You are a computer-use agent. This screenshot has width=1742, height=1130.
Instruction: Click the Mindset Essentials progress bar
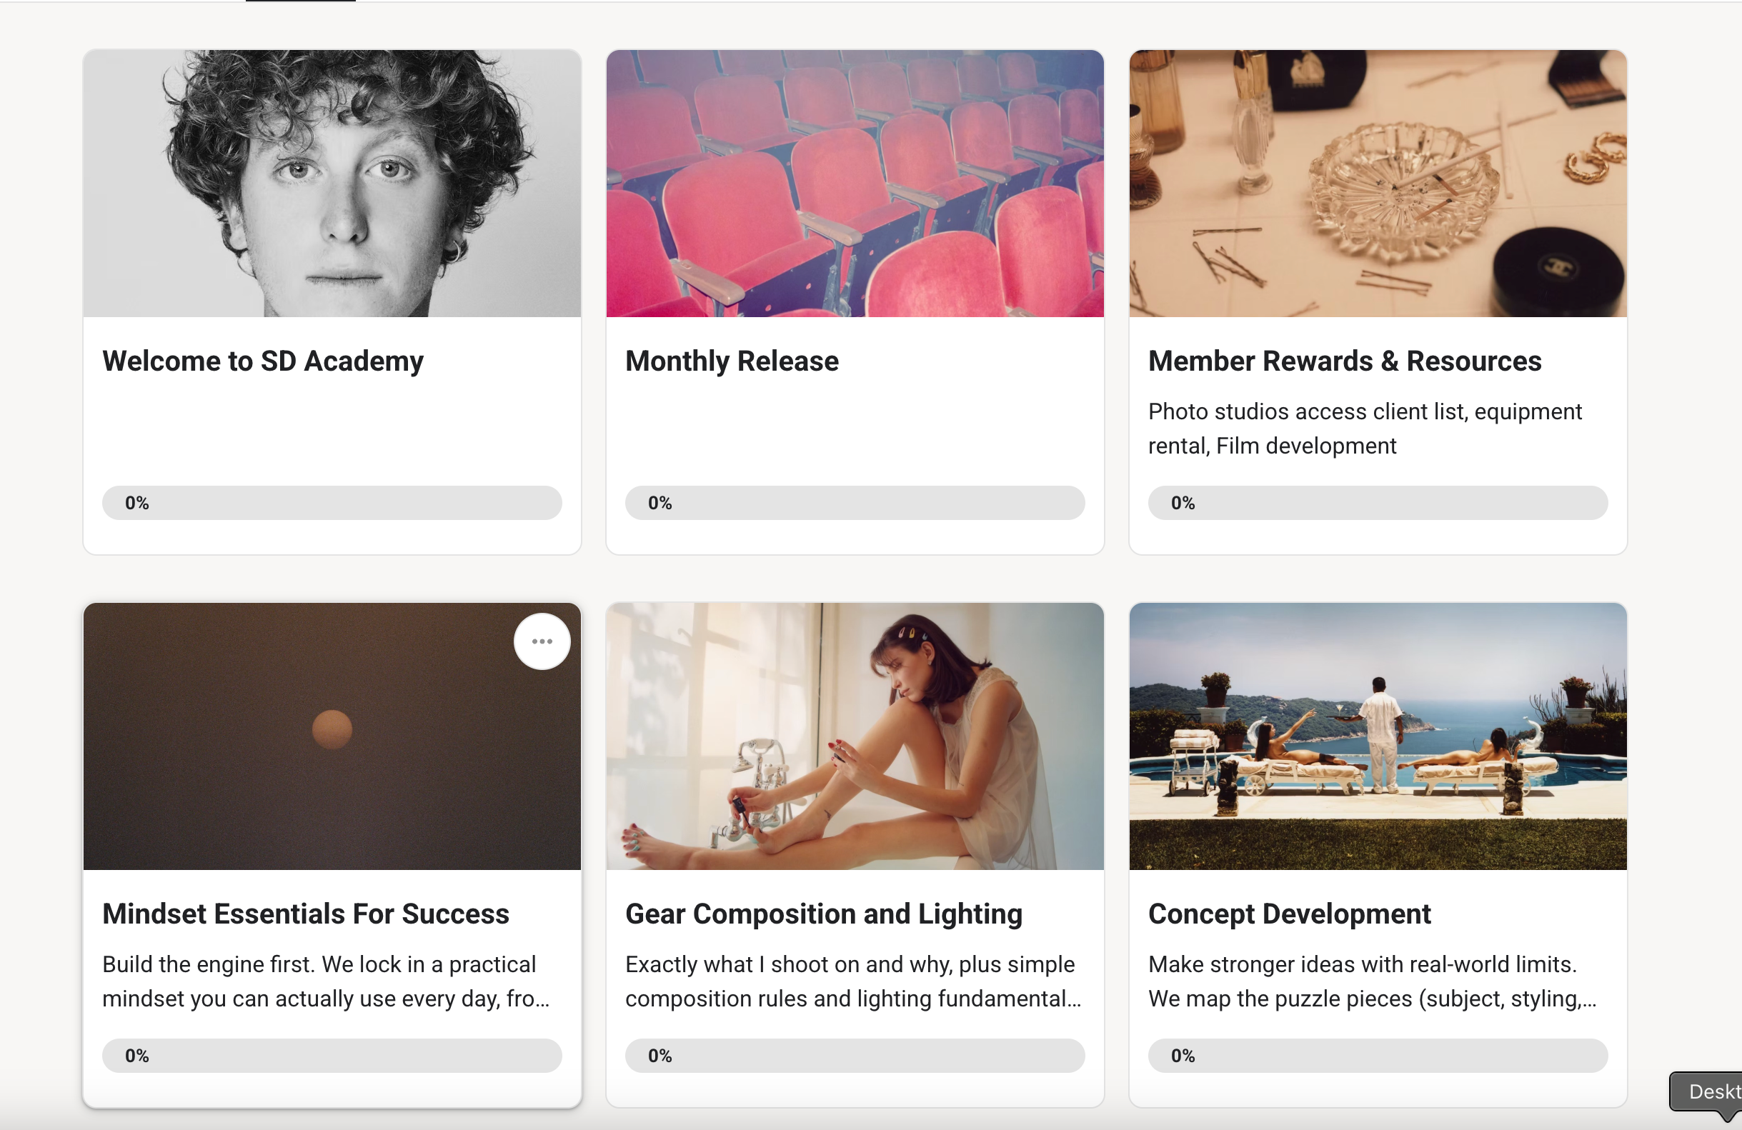332,1055
